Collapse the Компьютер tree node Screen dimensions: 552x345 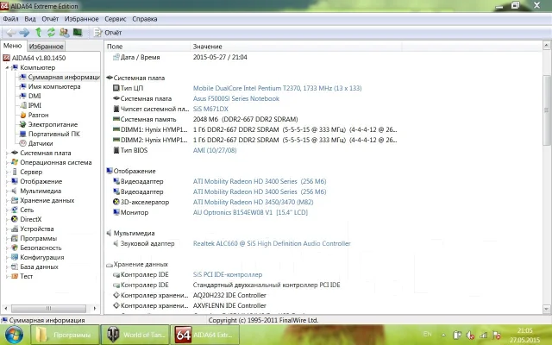pos(7,67)
